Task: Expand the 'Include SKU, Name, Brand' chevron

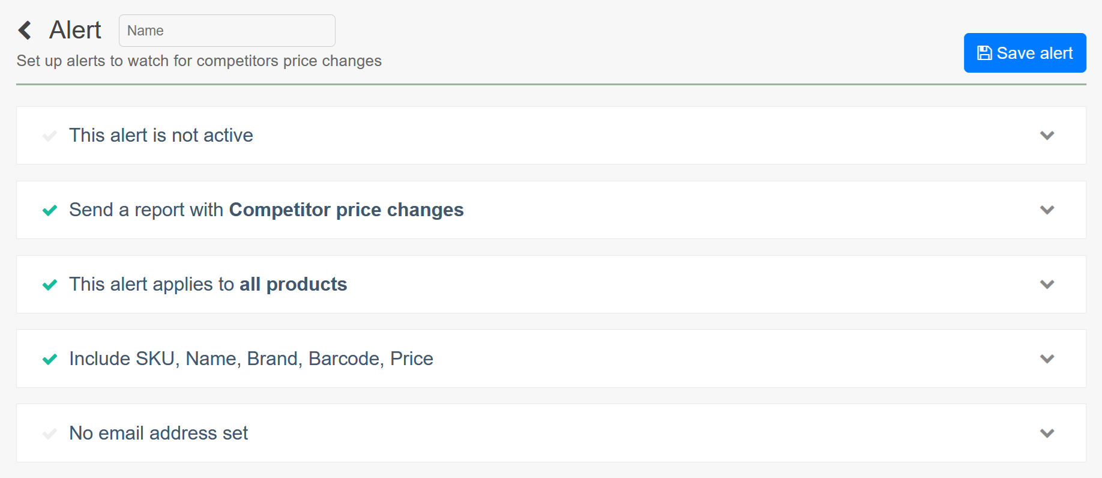Action: point(1047,359)
